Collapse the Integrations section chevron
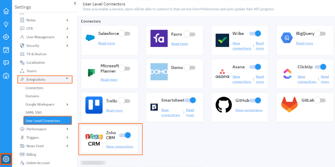Image resolution: width=335 pixels, height=167 pixels. click(67, 79)
